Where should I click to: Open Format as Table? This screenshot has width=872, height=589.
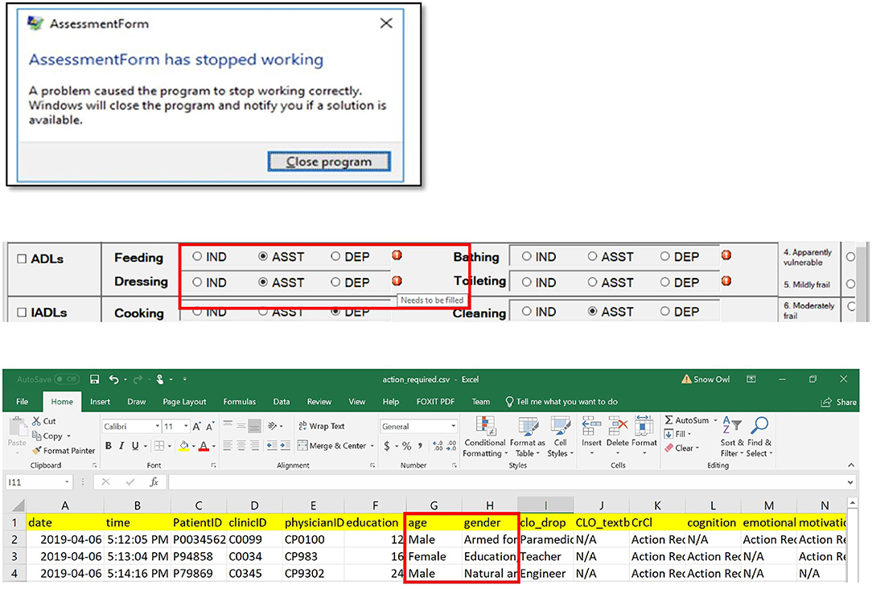coord(527,437)
